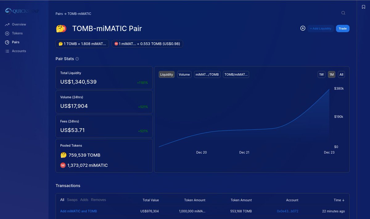370x219 pixels.
Task: Click the Pairs pie-chart icon
Action: coord(7,42)
